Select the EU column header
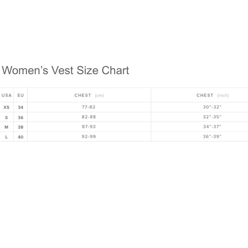This screenshot has width=248, height=248. 21,95
